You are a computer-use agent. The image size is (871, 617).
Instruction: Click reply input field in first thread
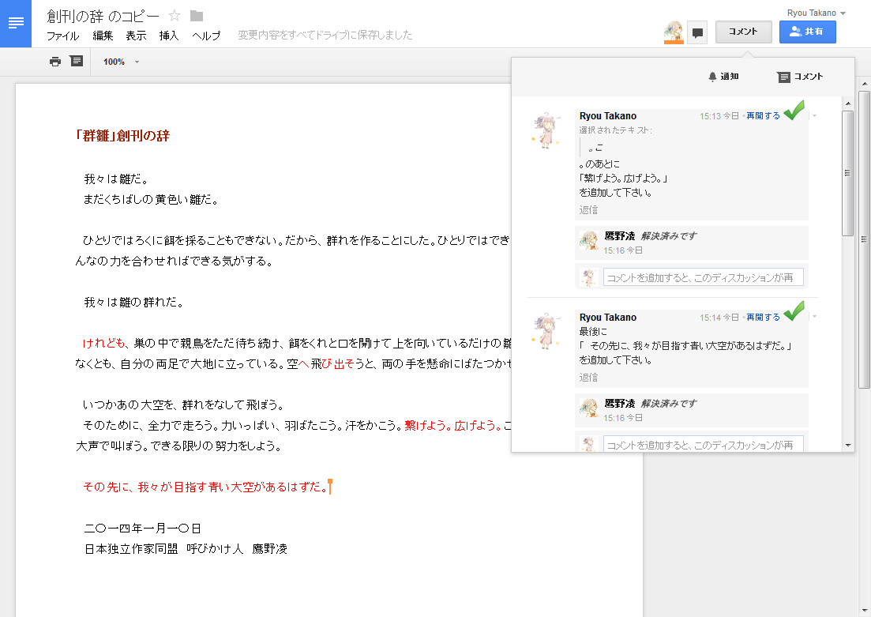(703, 277)
